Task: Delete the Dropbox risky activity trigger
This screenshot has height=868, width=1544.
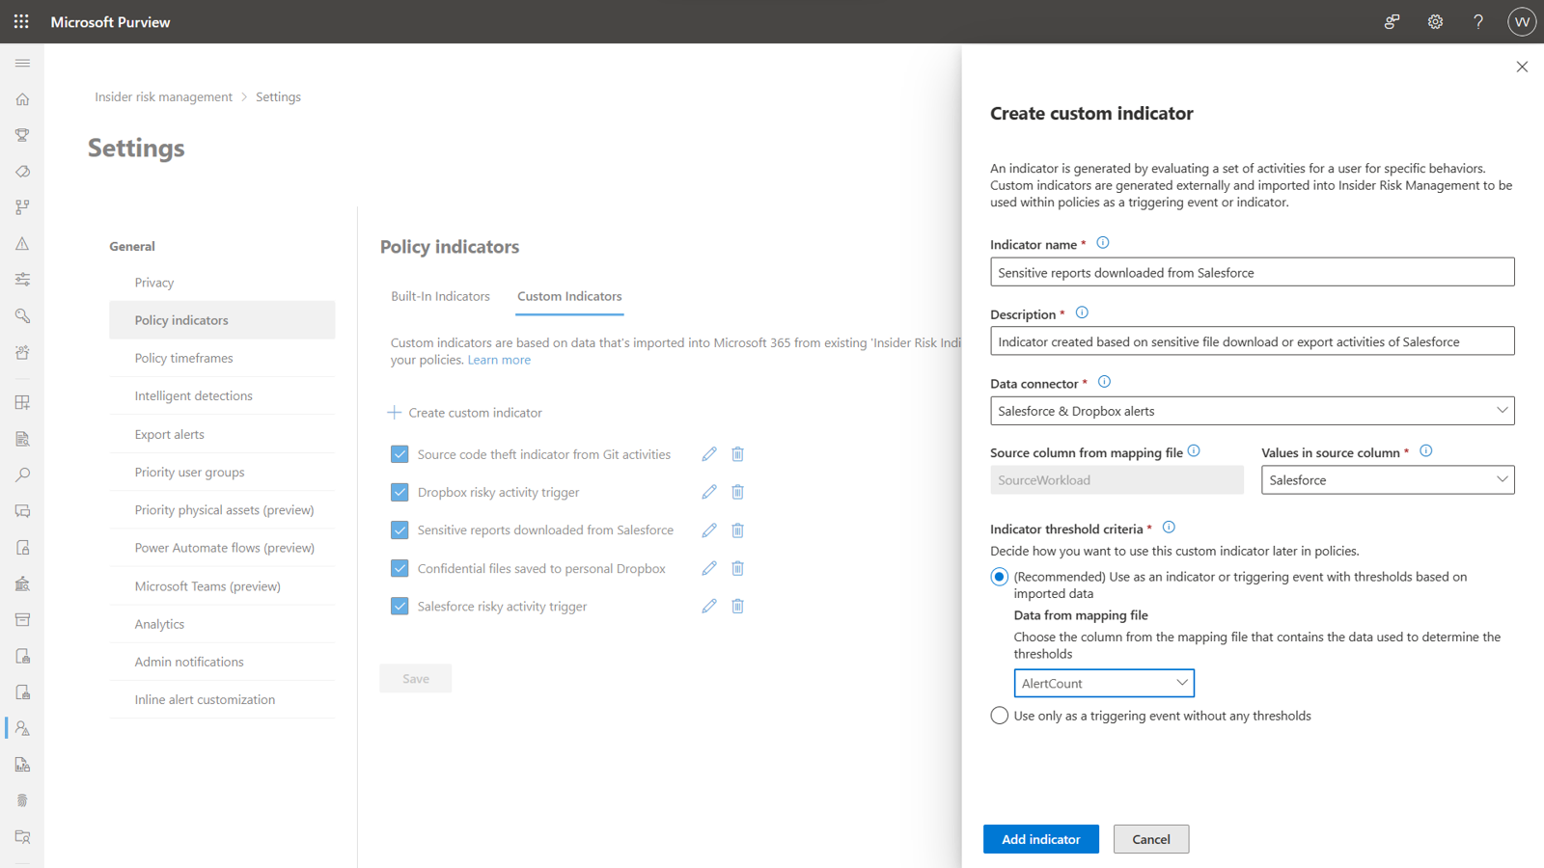Action: tap(737, 492)
